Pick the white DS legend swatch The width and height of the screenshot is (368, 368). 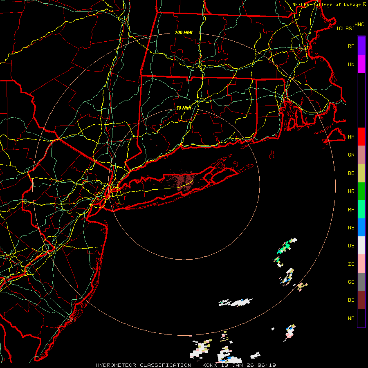[x=361, y=245]
